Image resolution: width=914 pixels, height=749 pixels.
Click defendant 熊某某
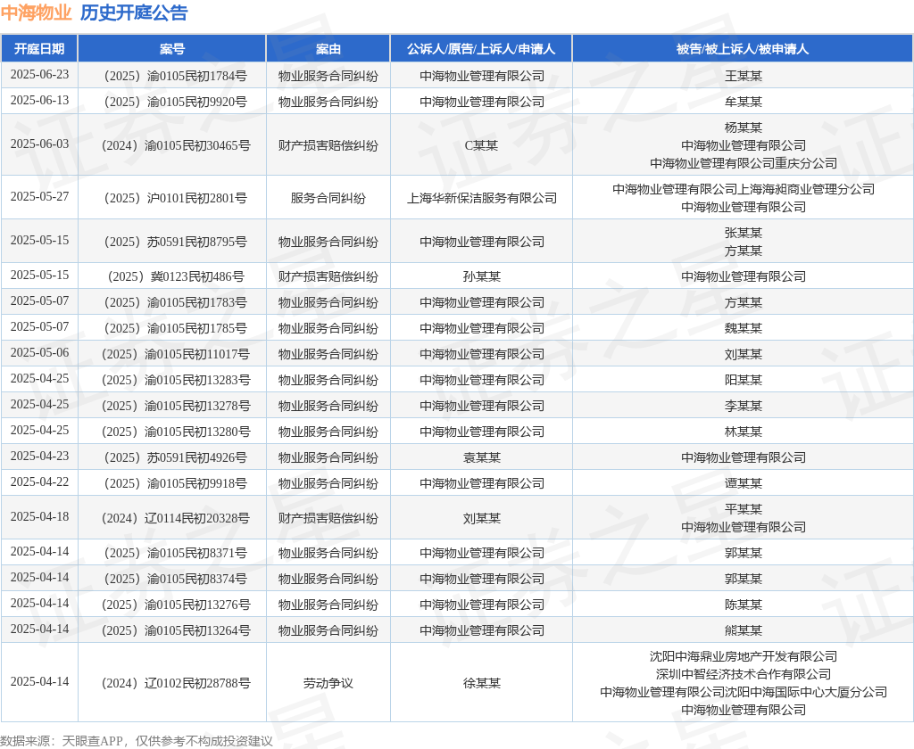coord(744,630)
